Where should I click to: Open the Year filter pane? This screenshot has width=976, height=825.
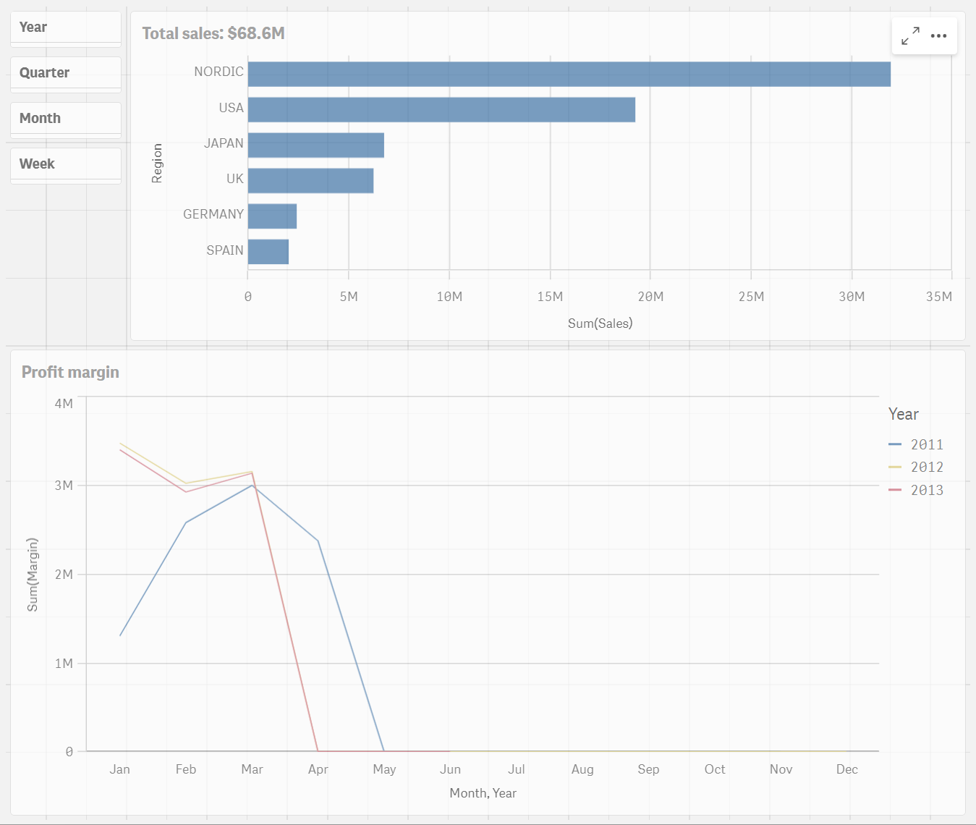point(65,27)
